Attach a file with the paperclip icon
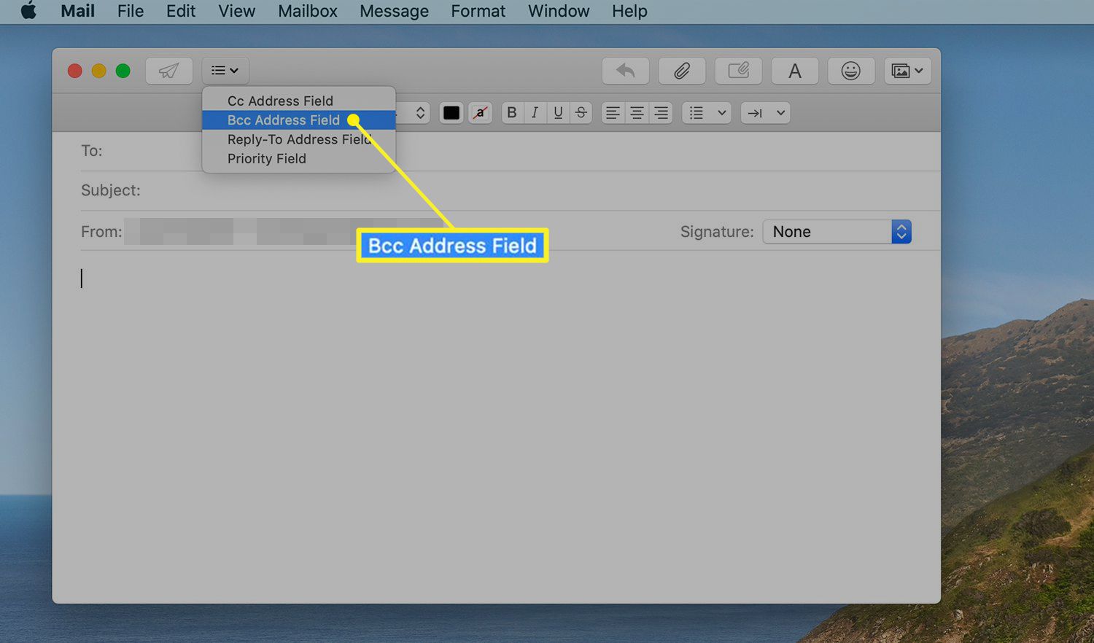The image size is (1094, 643). point(682,71)
